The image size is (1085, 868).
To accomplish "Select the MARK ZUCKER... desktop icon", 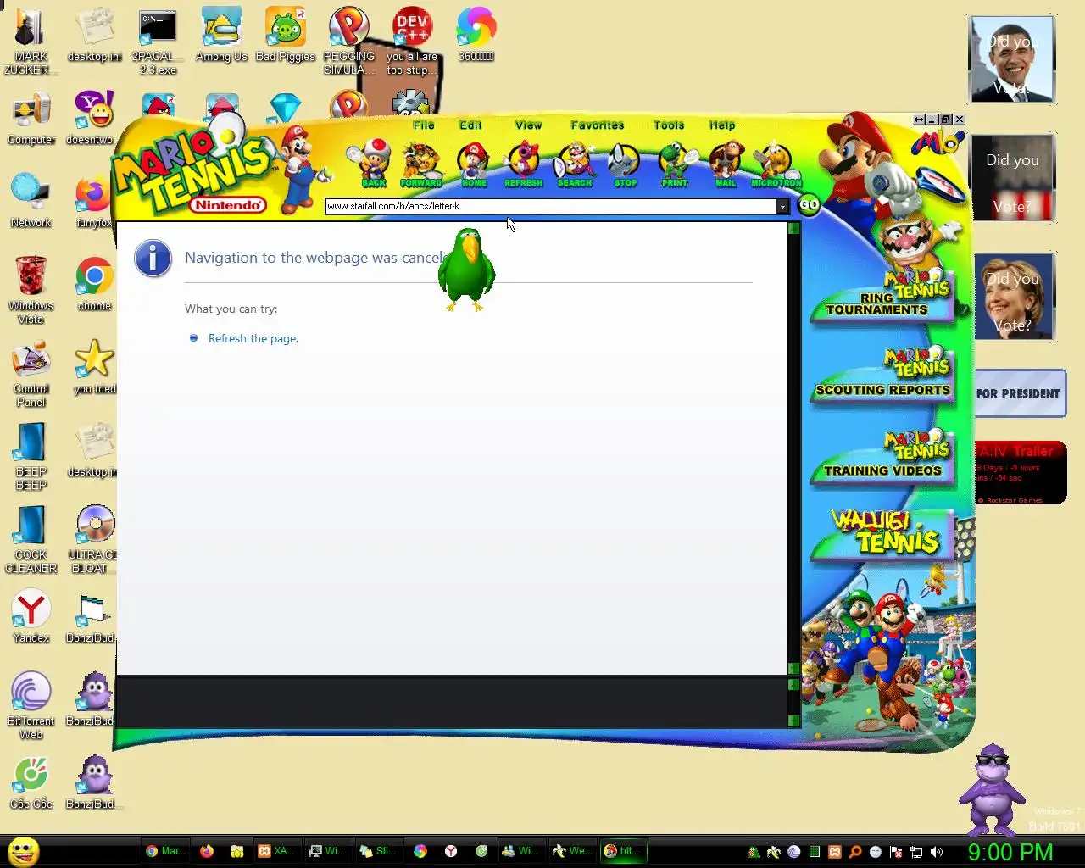I will click(31, 41).
